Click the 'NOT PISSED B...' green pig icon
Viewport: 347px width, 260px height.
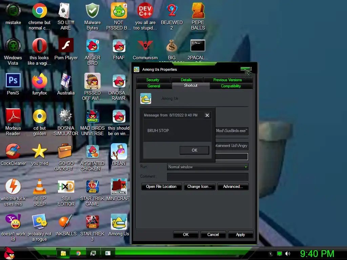(x=119, y=10)
